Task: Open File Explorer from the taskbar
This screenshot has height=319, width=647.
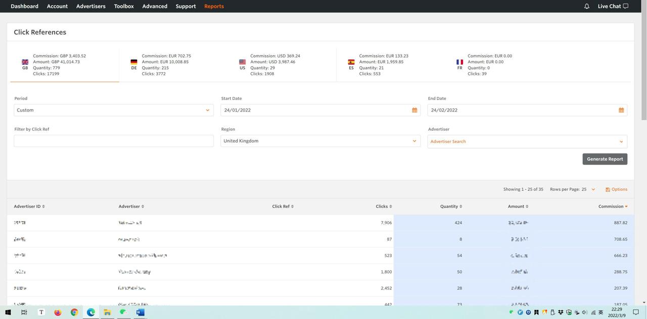Action: (107, 312)
